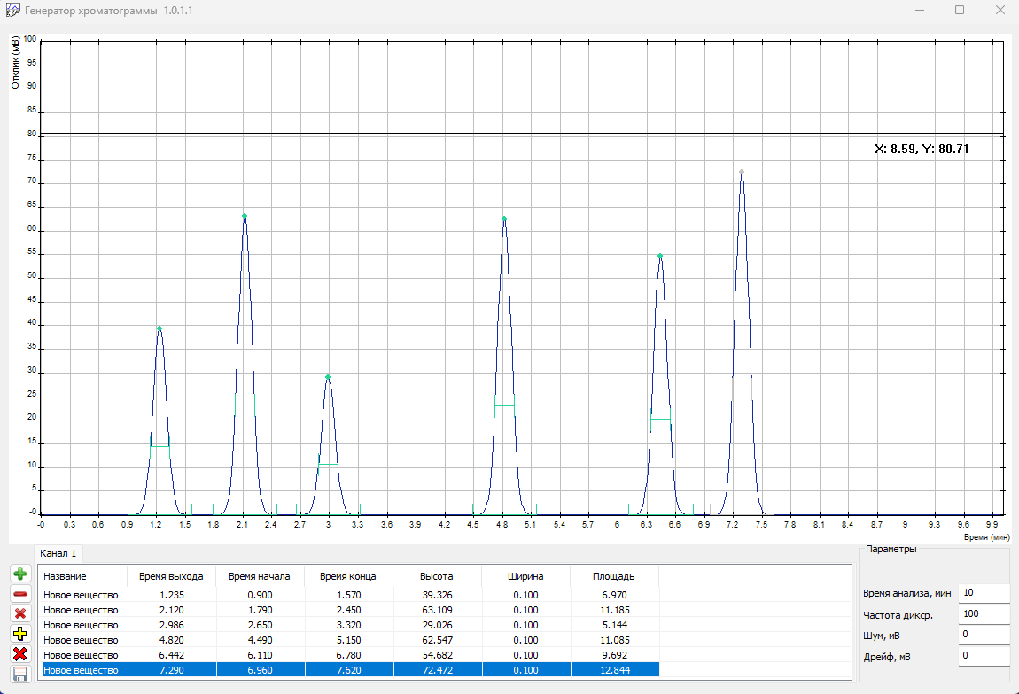Click the Время начала column header
Screen dimensions: 1019x694
[260, 576]
